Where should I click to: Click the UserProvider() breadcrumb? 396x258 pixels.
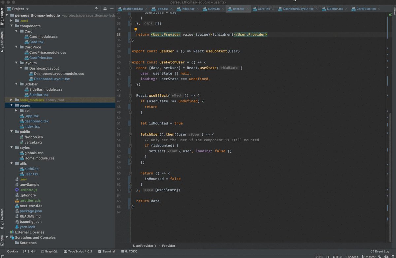[144, 245]
